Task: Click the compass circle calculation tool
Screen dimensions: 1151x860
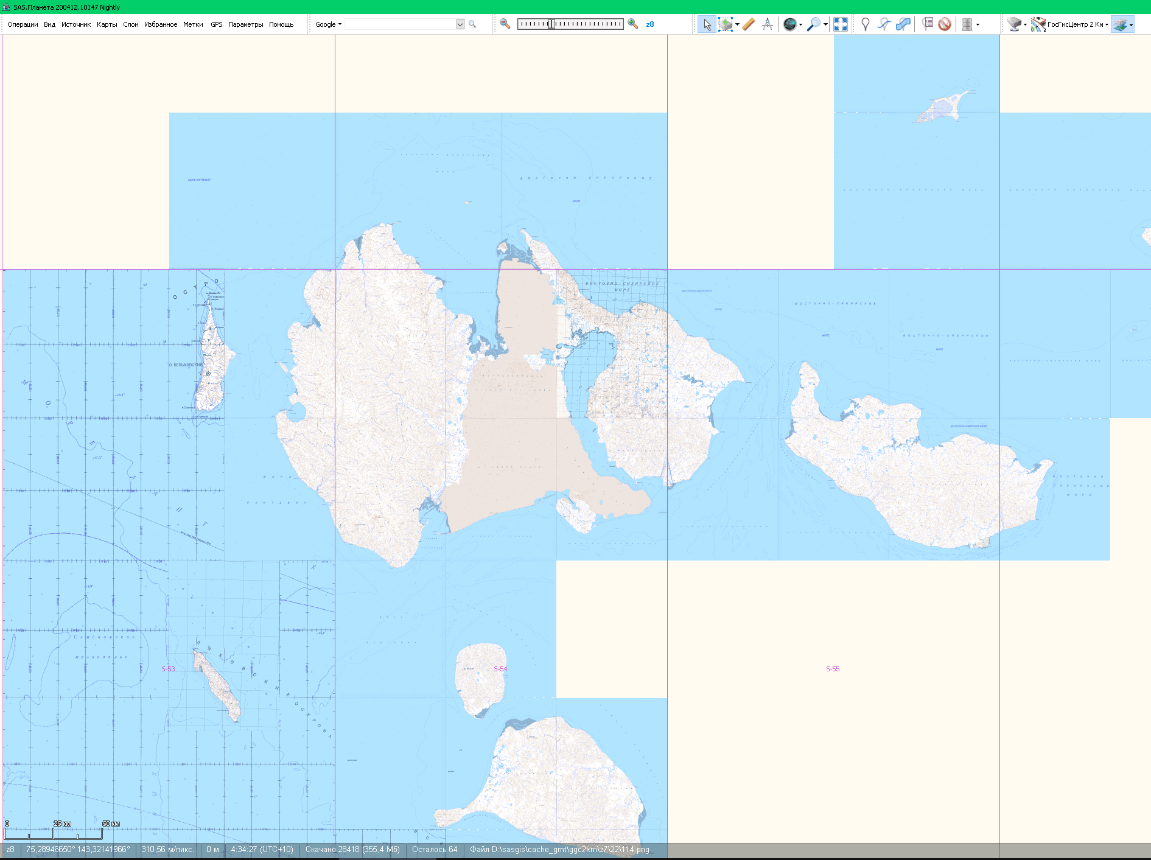Action: (x=768, y=24)
